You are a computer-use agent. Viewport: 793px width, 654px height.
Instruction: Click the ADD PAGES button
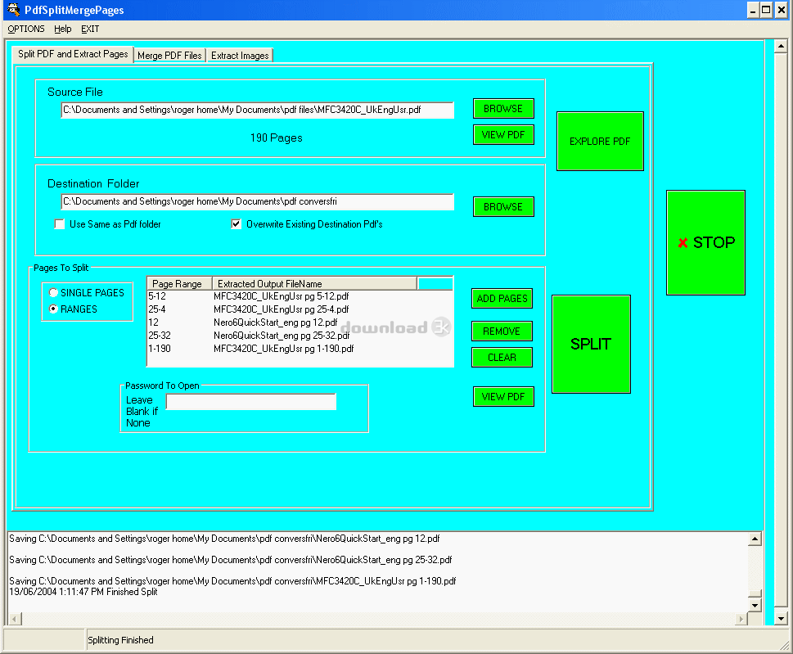[502, 299]
